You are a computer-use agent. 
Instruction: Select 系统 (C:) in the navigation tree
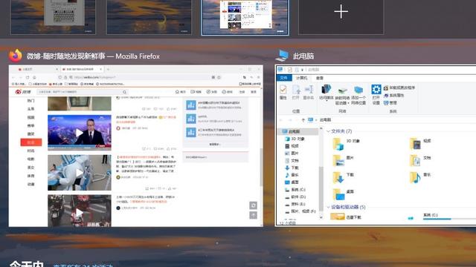coord(296,190)
